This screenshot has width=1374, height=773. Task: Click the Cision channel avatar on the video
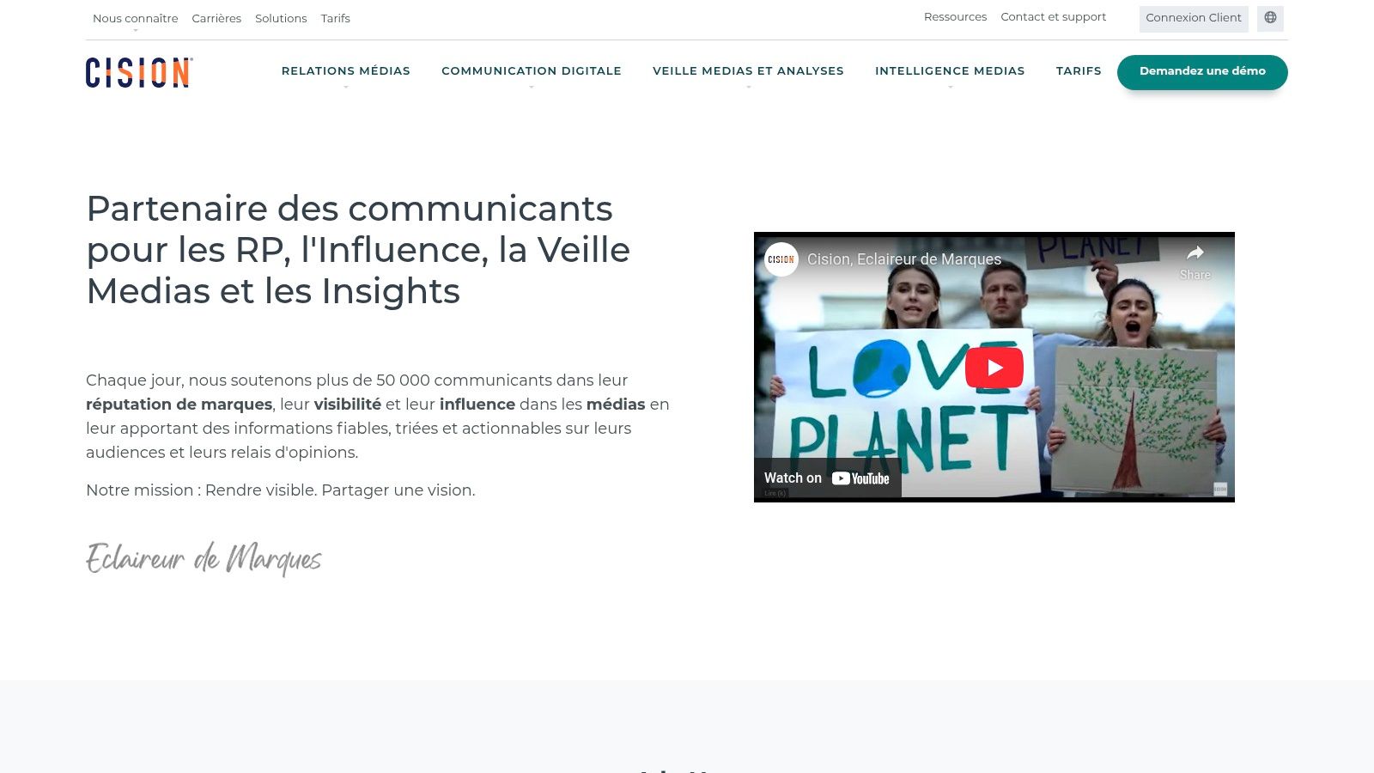tap(781, 259)
